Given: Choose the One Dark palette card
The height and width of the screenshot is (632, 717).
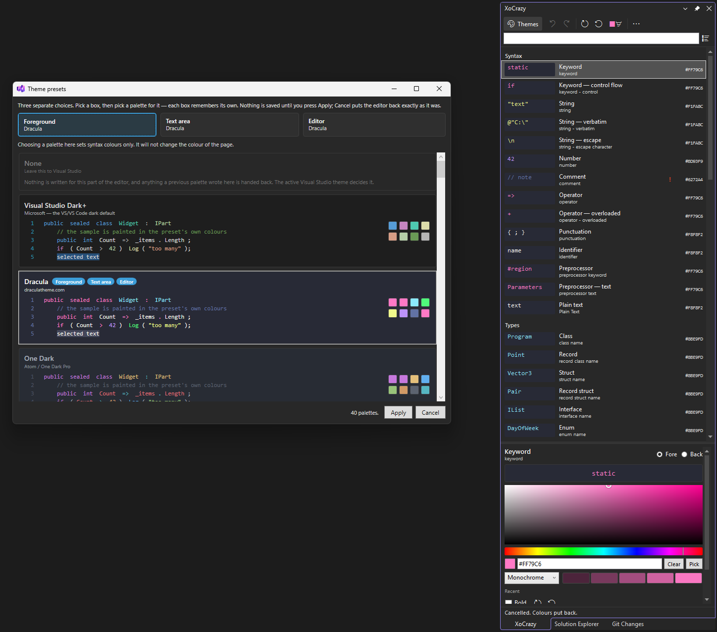Looking at the screenshot, I should pyautogui.click(x=227, y=374).
